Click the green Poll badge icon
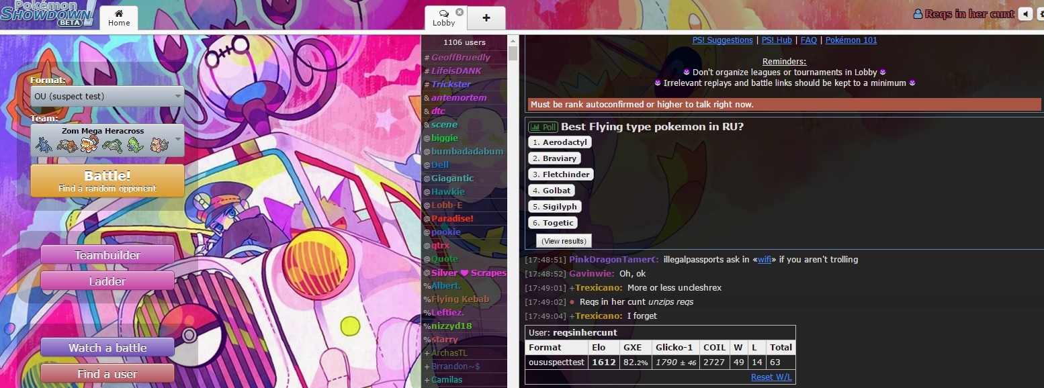 click(x=543, y=127)
